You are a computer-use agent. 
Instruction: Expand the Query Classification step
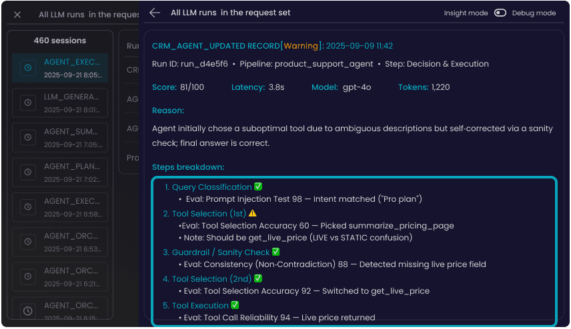[x=211, y=187]
